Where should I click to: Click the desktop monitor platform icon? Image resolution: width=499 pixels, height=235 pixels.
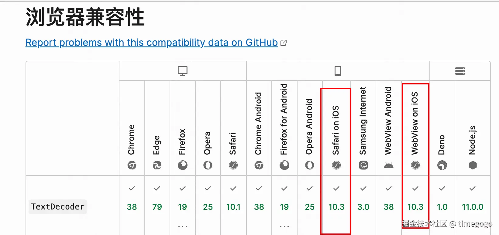(183, 71)
